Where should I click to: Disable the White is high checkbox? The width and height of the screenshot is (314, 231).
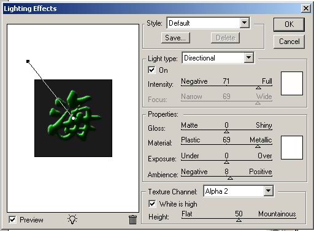click(x=152, y=204)
